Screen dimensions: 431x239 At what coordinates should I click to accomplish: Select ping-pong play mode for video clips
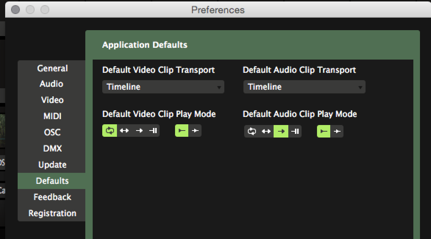pos(124,131)
